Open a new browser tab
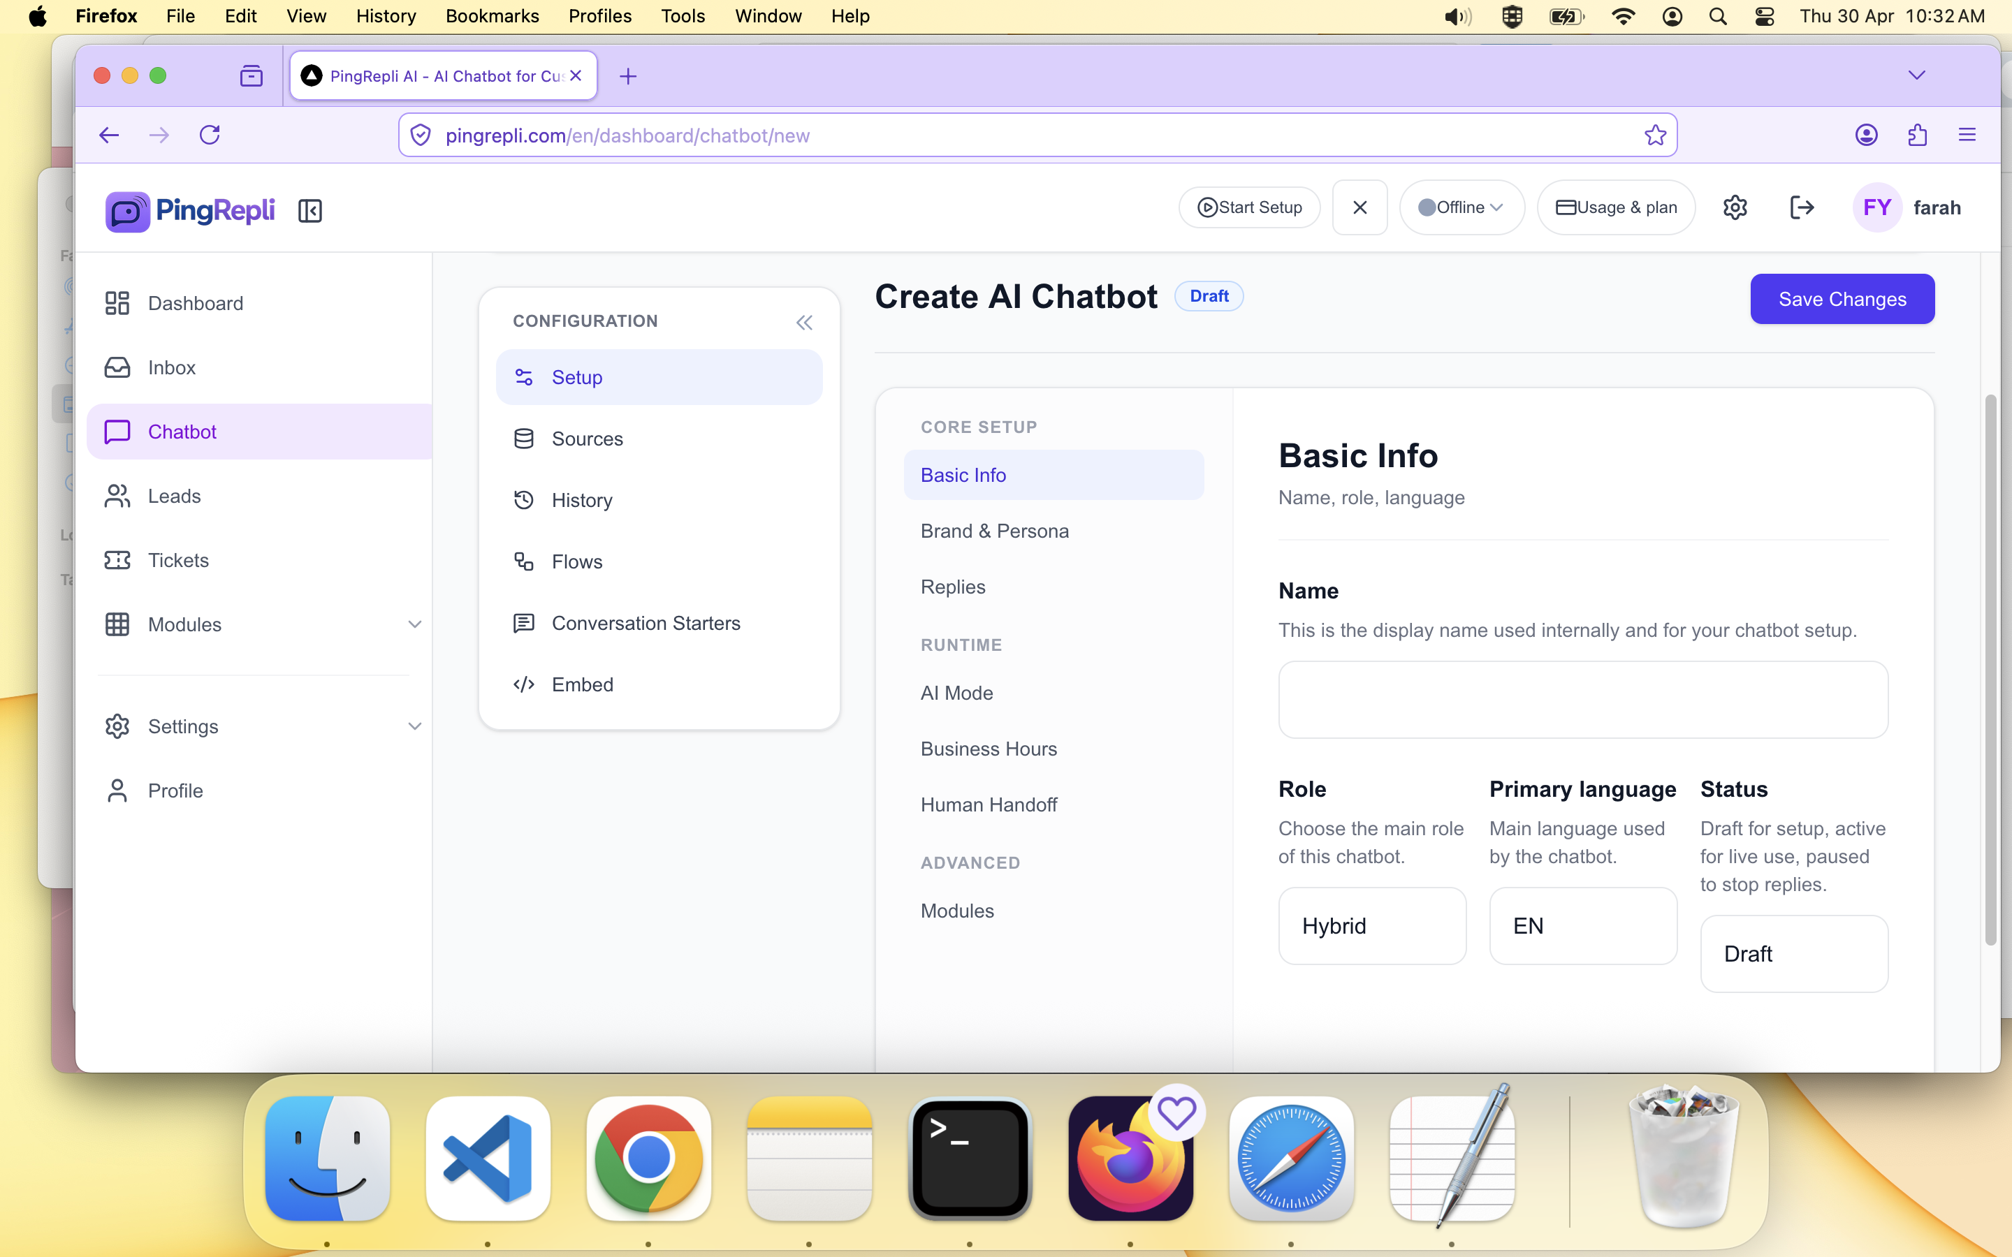The width and height of the screenshot is (2012, 1257). point(629,77)
